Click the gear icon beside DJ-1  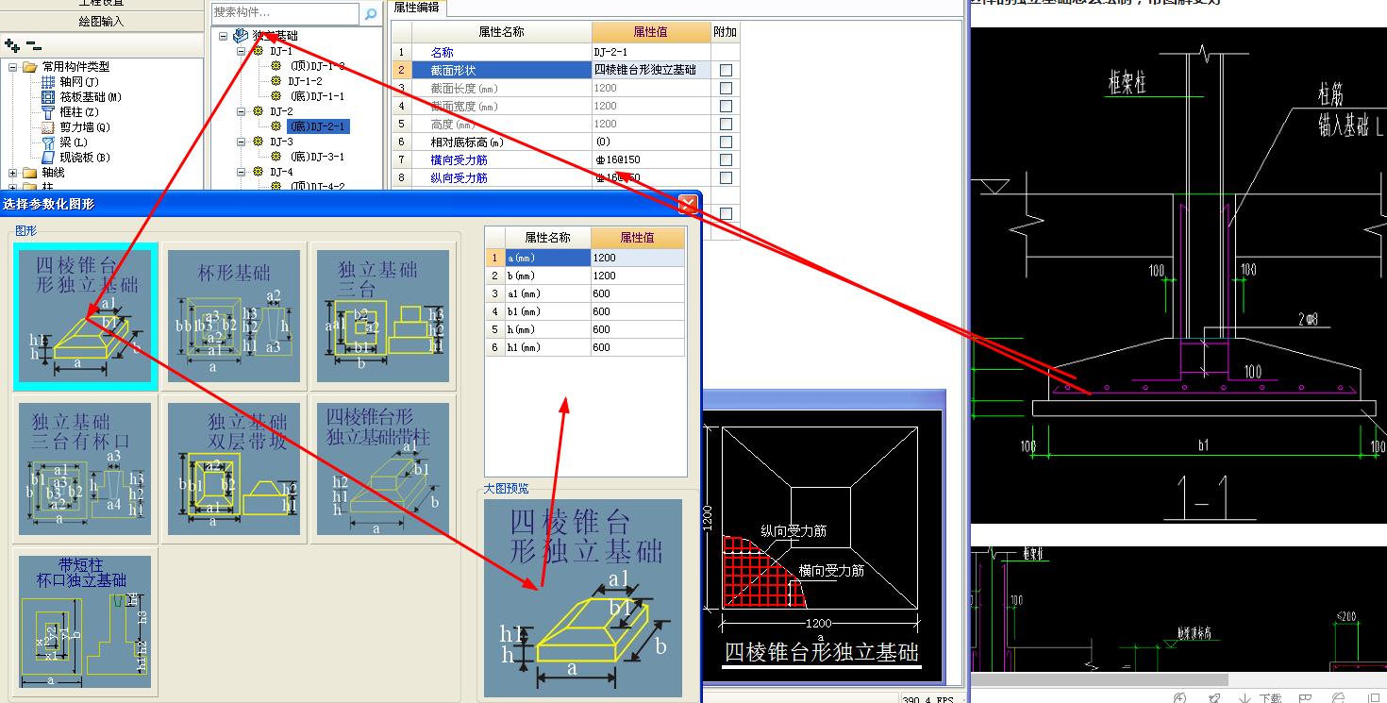pyautogui.click(x=259, y=51)
